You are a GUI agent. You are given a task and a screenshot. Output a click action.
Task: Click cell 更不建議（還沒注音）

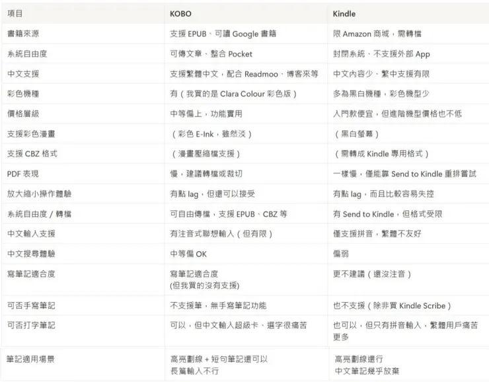tap(372, 274)
